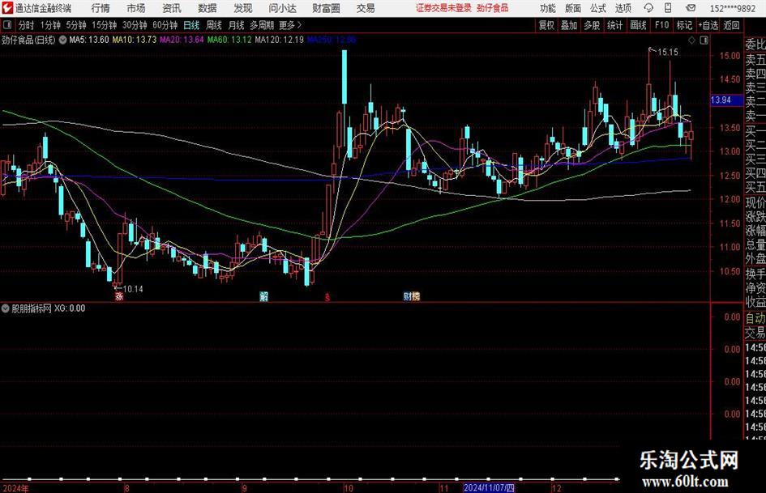Click the 15.15 high price annotation
The image size is (766, 493).
point(668,52)
